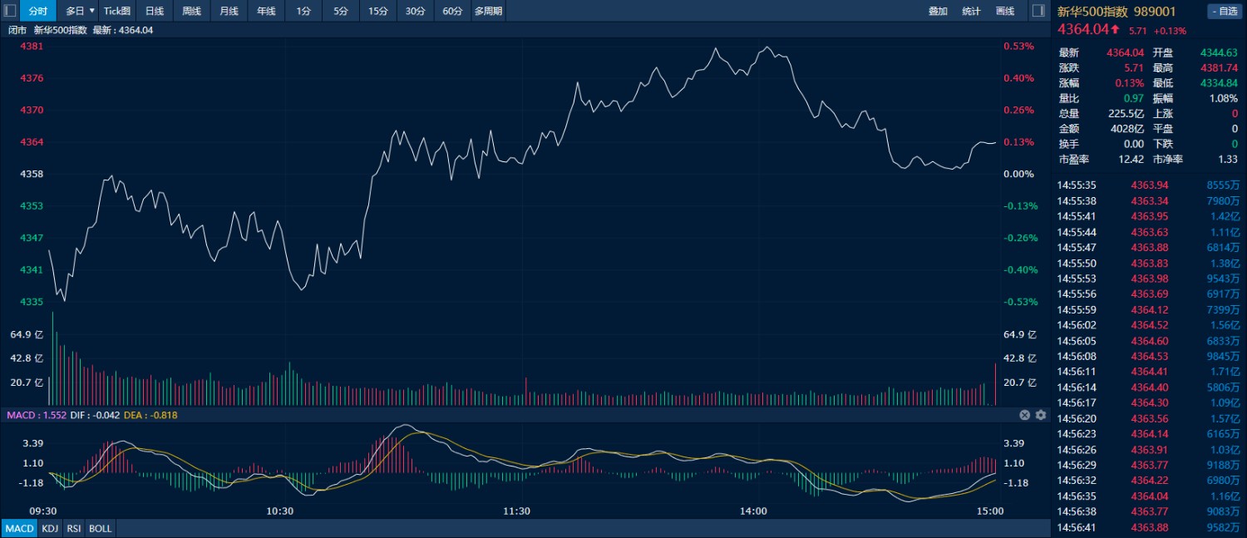Select the BOLL indicator tab
Viewport: 1247px width, 538px height.
[100, 529]
